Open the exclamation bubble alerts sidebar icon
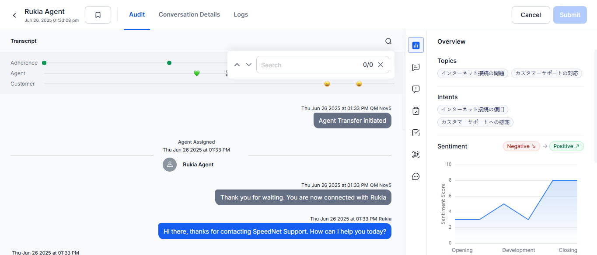The width and height of the screenshot is (597, 255). coord(416,89)
